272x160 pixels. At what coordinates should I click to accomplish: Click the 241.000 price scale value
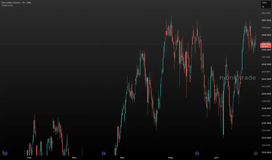point(266,86)
